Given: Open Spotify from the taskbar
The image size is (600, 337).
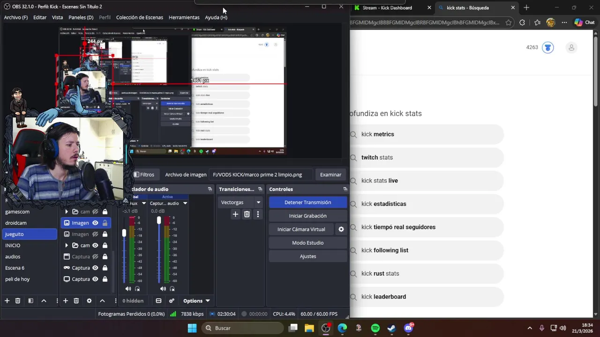Looking at the screenshot, I should click(x=375, y=328).
